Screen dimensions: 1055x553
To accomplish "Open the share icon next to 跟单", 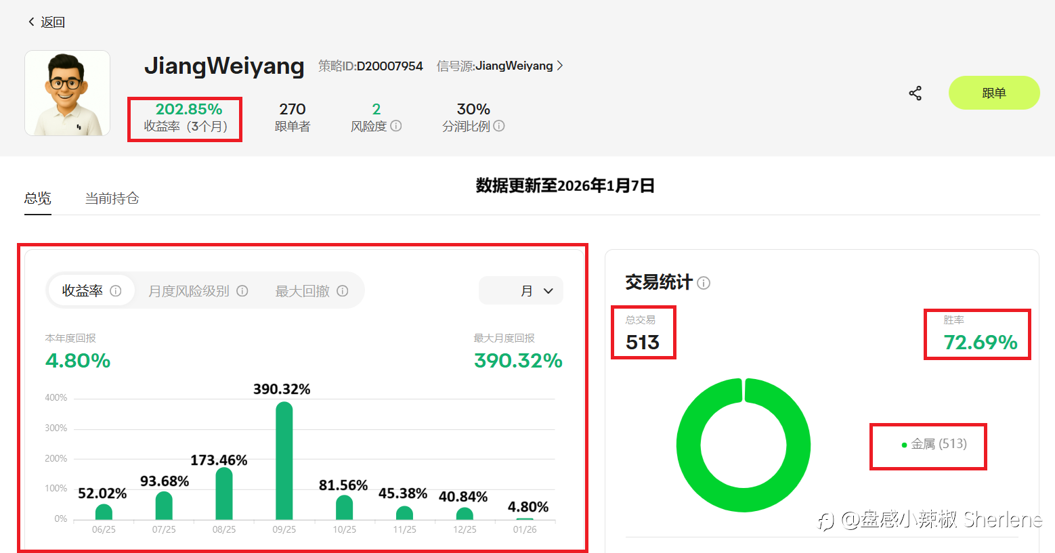I will pyautogui.click(x=916, y=93).
